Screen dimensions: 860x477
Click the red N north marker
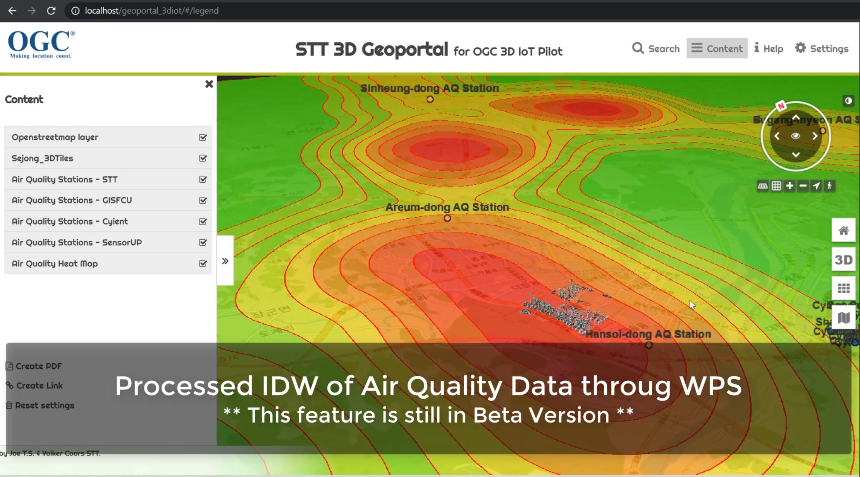[781, 106]
